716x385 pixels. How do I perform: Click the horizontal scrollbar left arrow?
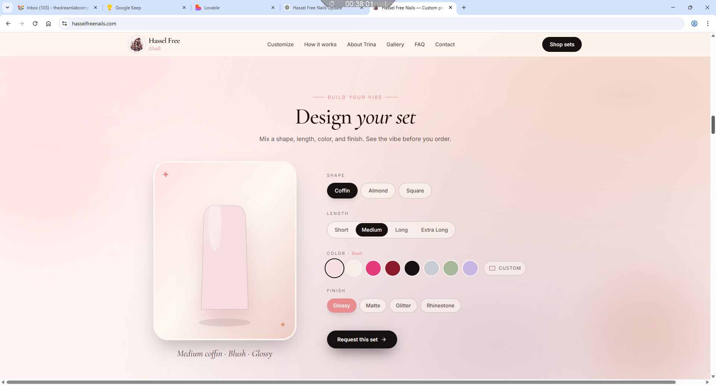3,382
